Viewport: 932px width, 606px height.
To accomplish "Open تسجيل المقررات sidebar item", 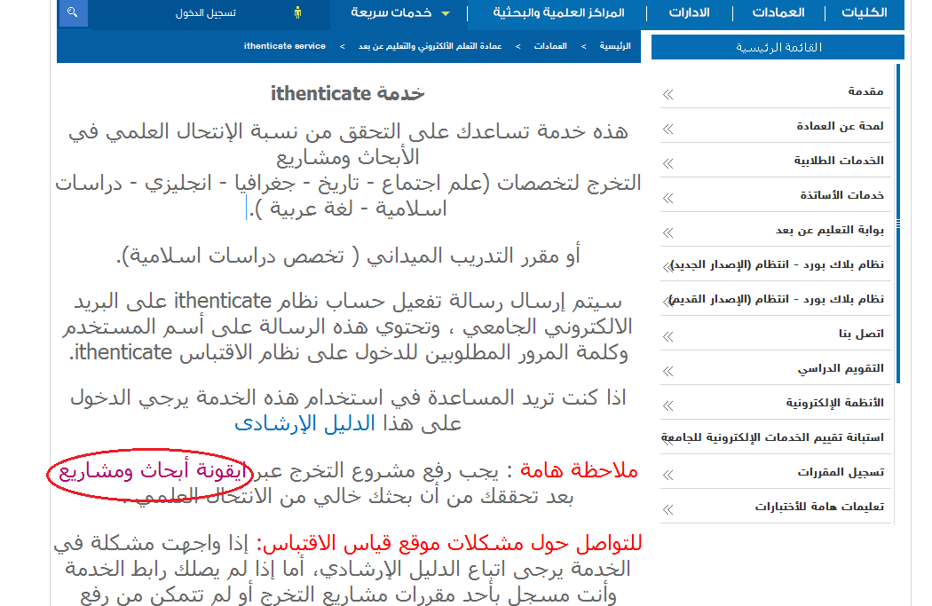I will click(841, 472).
